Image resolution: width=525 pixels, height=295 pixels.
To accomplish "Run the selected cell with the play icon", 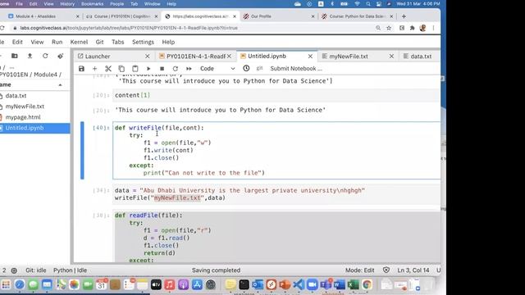I will point(148,69).
